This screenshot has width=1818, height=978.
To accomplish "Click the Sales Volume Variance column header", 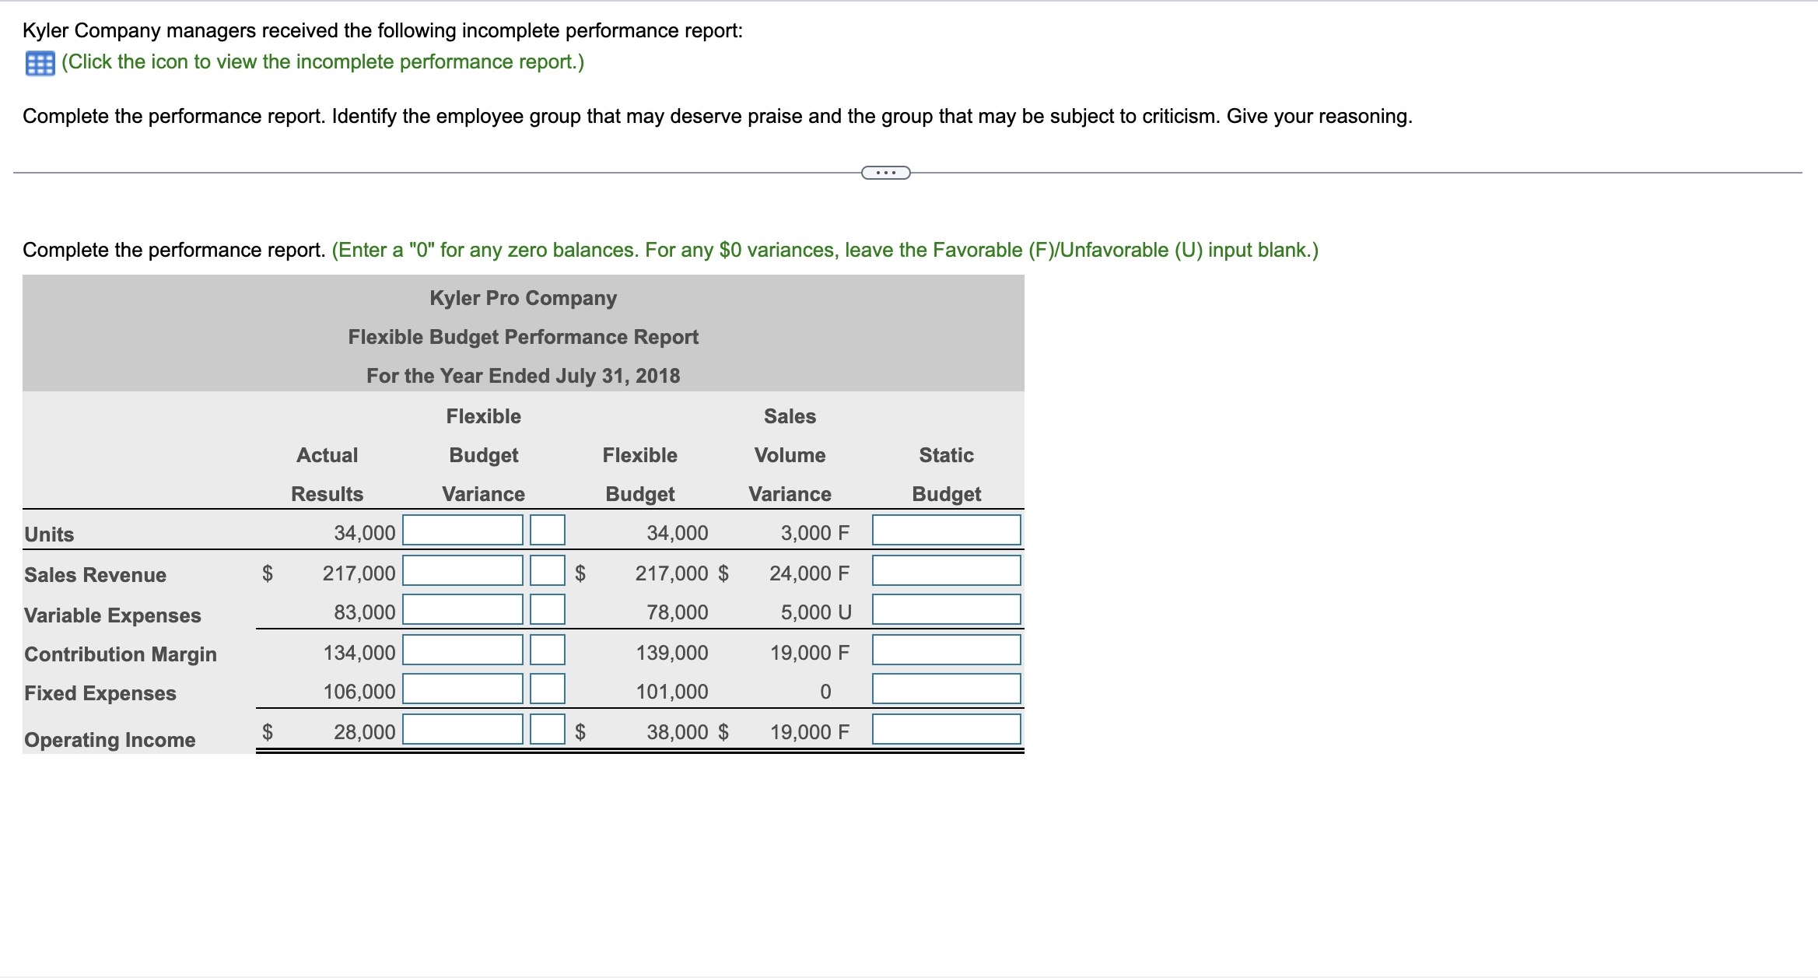I will click(790, 455).
